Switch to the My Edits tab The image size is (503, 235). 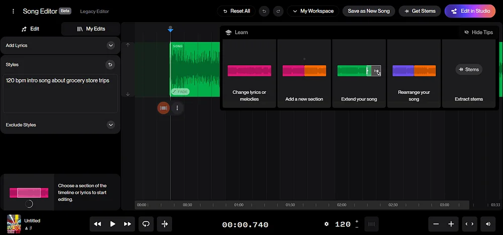pos(91,29)
